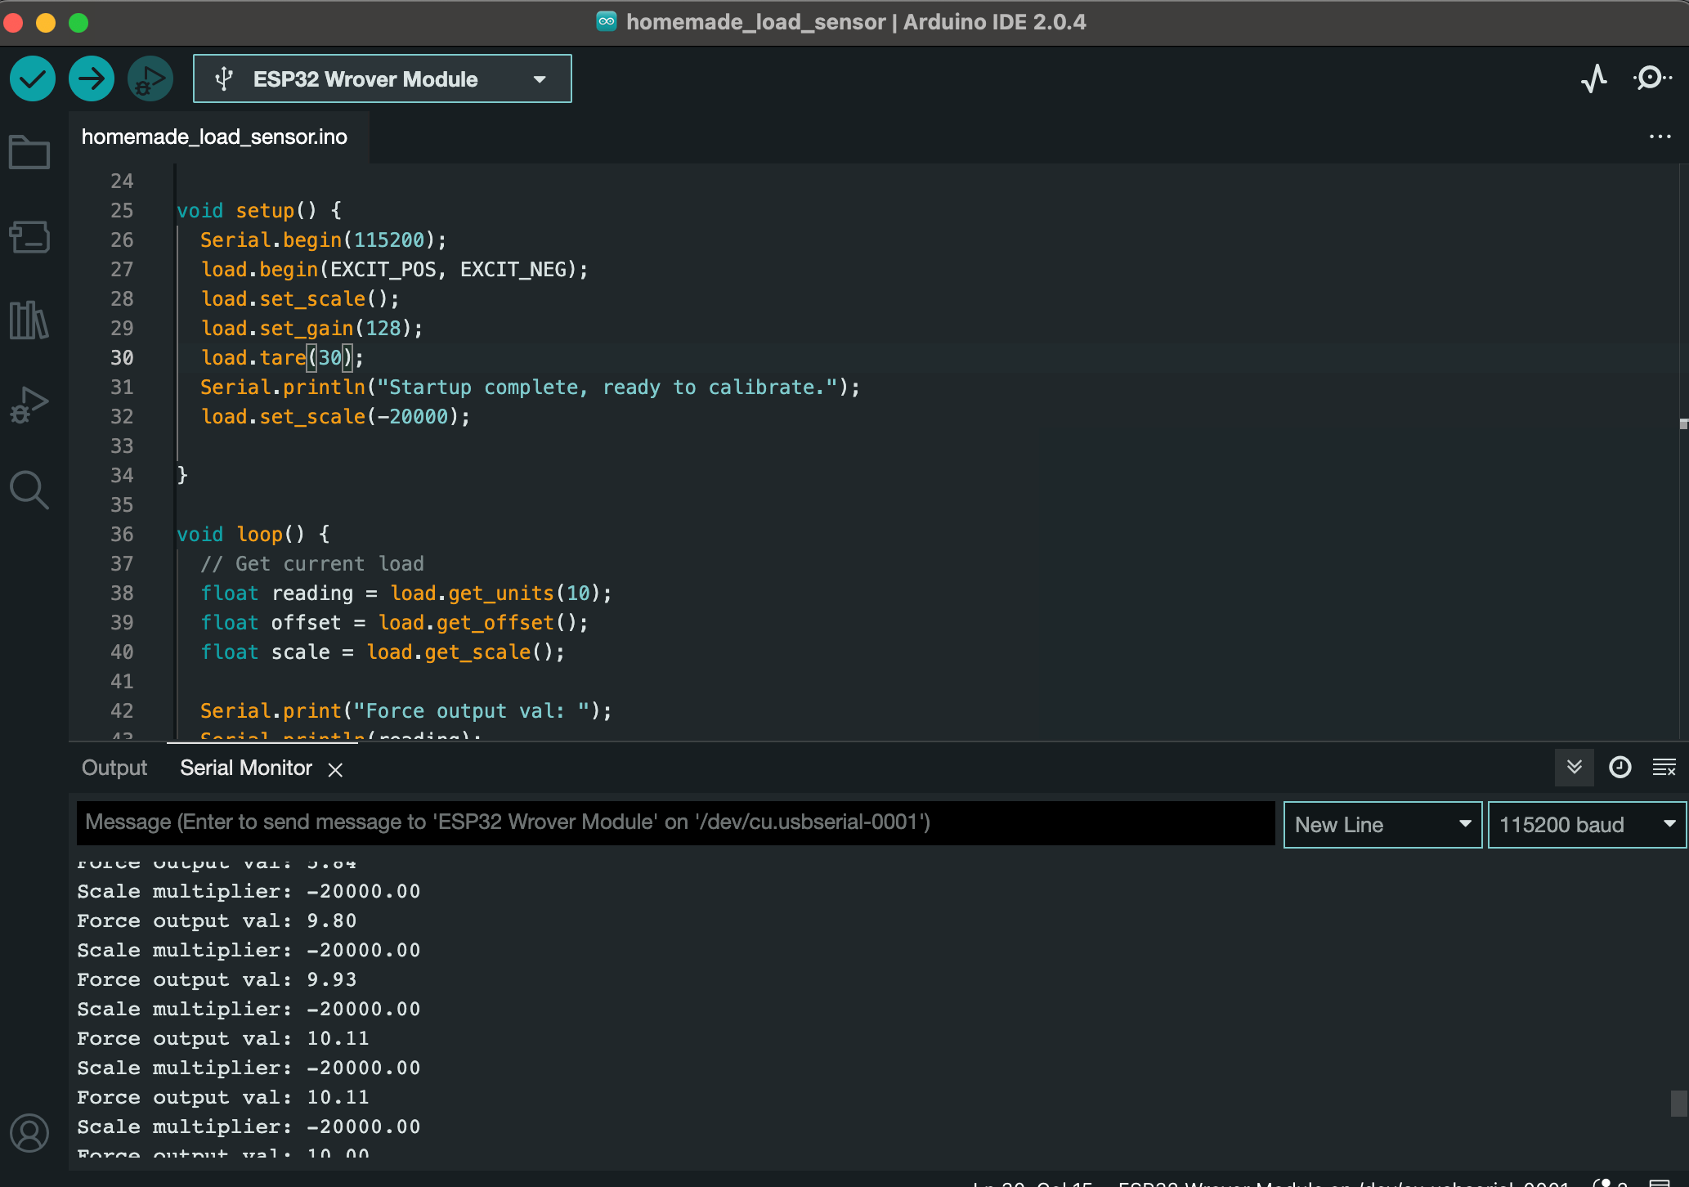Upload sketch with the arrow button
This screenshot has width=1689, height=1187.
(92, 79)
